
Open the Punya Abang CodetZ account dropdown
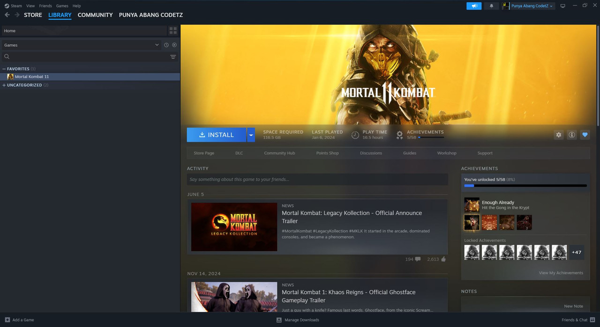tap(528, 6)
